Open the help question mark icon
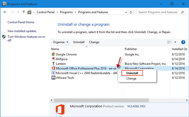Image resolution: width=189 pixels, height=117 pixels. click(x=183, y=42)
